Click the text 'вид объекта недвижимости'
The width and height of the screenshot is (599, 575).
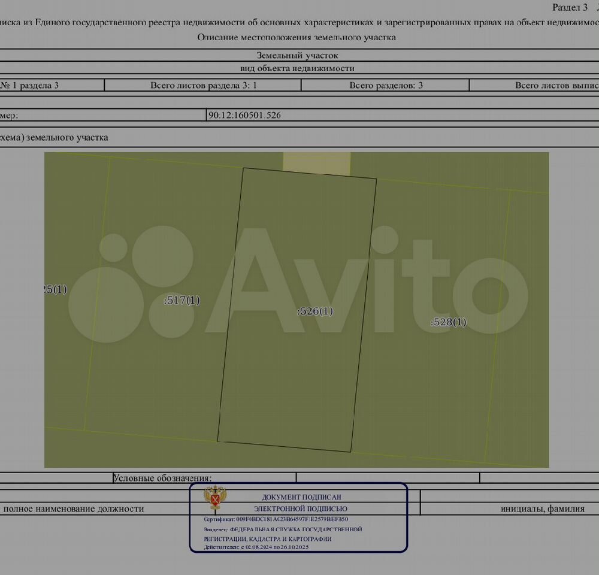pyautogui.click(x=297, y=68)
